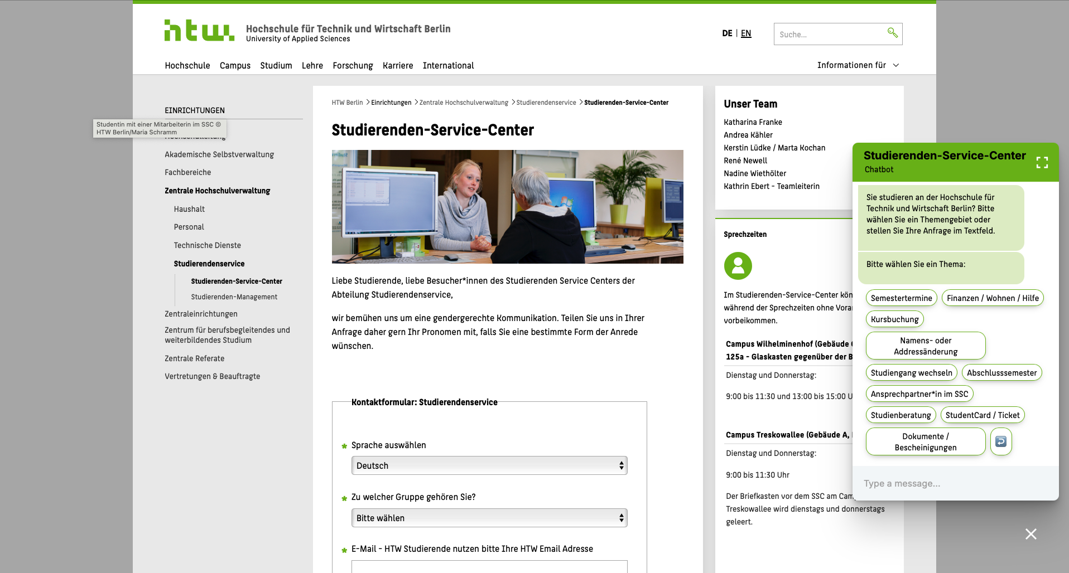Click the chatbot message input field
The image size is (1069, 573).
coord(955,483)
